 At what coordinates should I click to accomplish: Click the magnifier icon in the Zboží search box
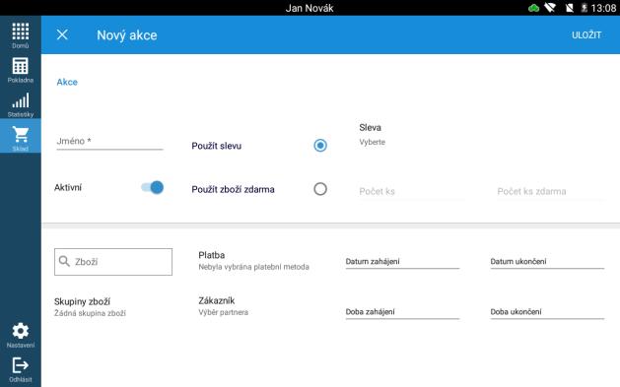[x=64, y=261]
